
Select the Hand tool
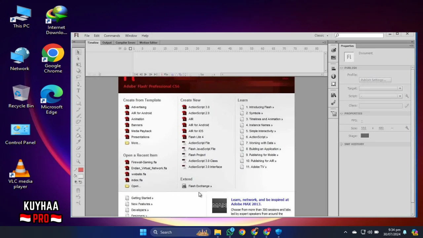[78, 155]
